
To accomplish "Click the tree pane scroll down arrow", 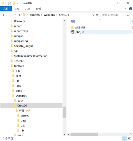I will pyautogui.click(x=64, y=134).
